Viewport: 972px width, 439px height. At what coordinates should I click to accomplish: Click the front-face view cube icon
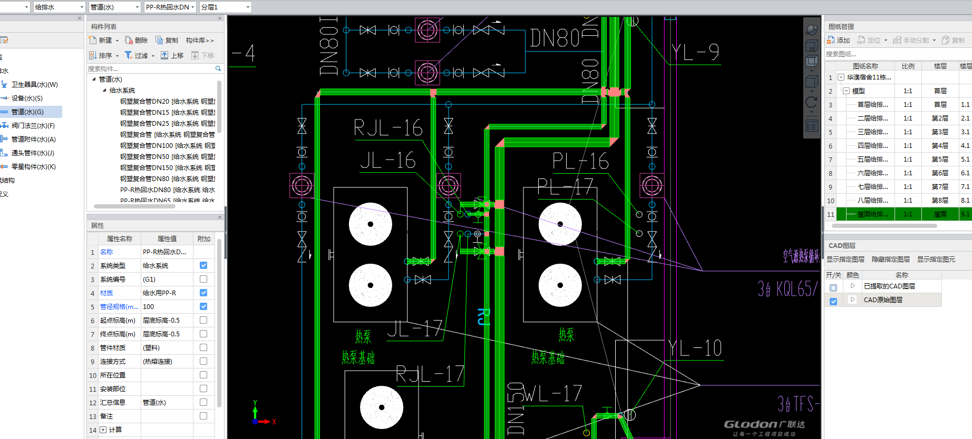[812, 62]
